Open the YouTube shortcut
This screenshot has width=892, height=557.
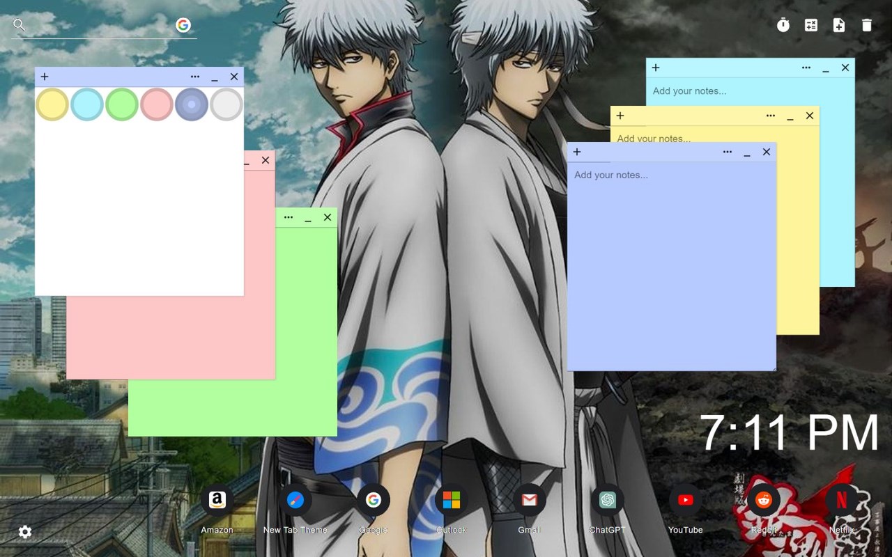[x=686, y=500]
